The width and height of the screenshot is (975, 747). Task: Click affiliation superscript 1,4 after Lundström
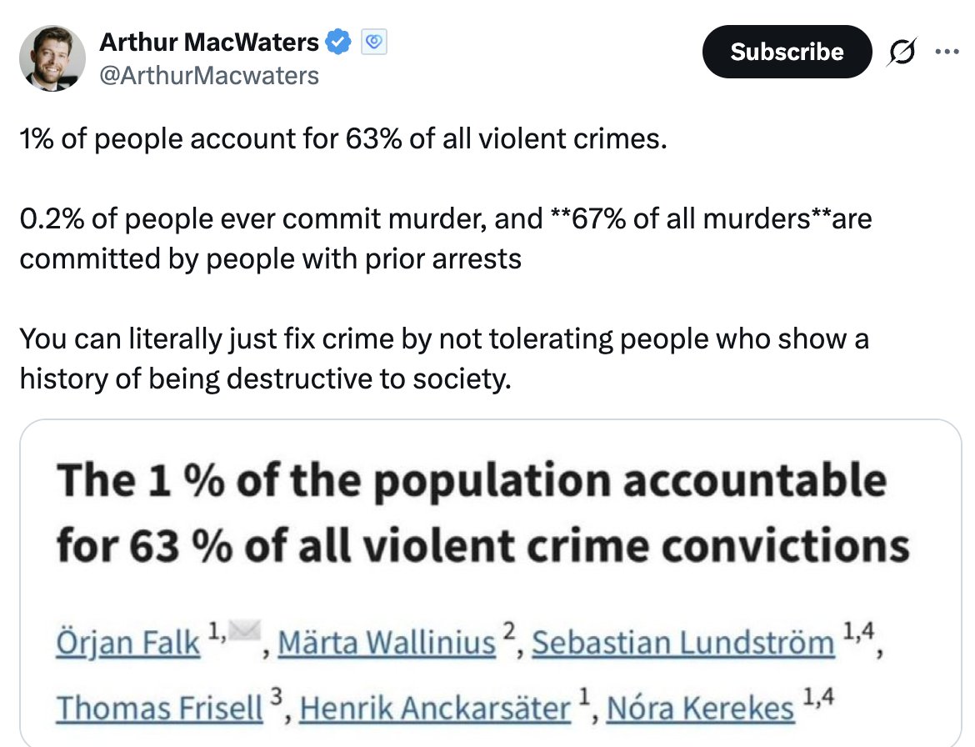(858, 631)
